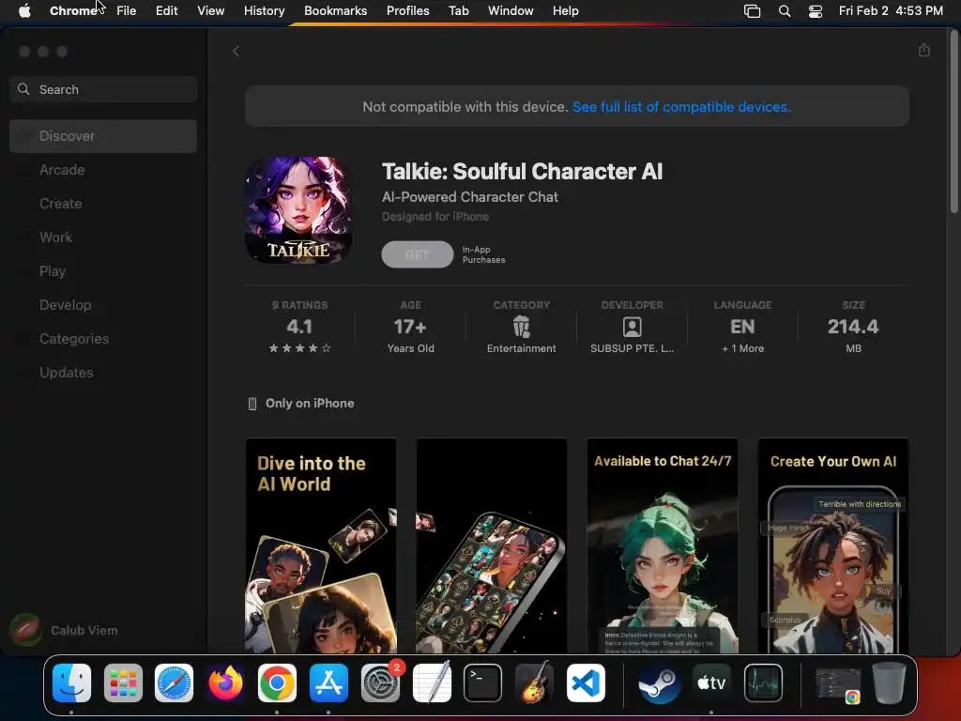Click the 4.1 ratings summary

point(299,328)
